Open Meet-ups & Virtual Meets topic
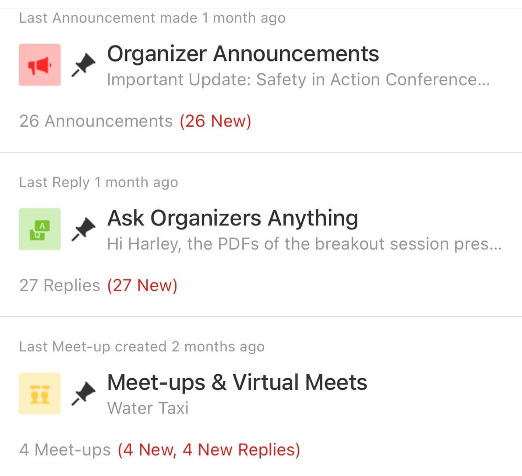The image size is (522, 476). pos(237,382)
